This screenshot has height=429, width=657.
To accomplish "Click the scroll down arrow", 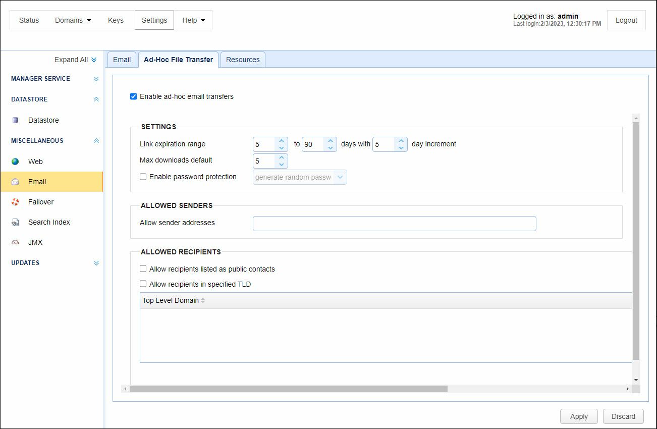I will tap(636, 380).
